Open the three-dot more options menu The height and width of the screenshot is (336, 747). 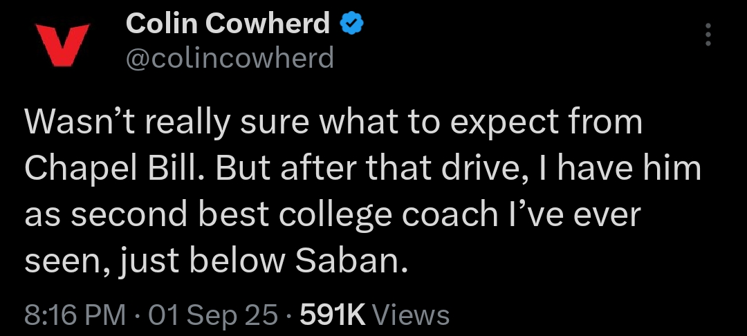(x=708, y=35)
